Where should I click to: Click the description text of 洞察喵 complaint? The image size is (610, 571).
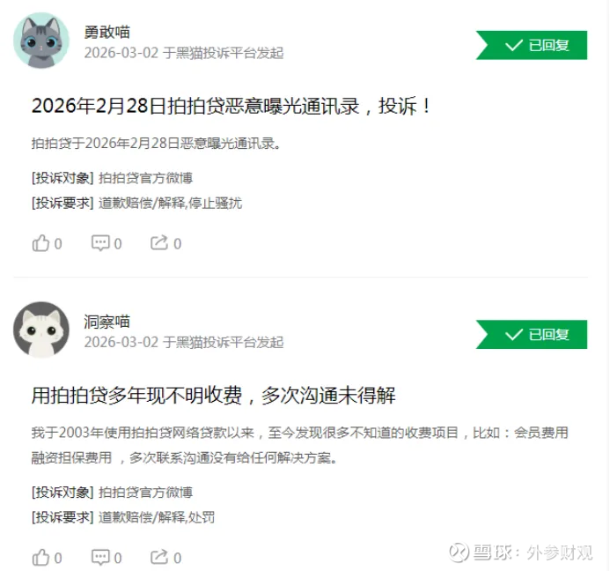pyautogui.click(x=300, y=445)
